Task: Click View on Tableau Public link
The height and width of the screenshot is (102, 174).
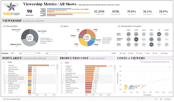Action: tap(12, 99)
